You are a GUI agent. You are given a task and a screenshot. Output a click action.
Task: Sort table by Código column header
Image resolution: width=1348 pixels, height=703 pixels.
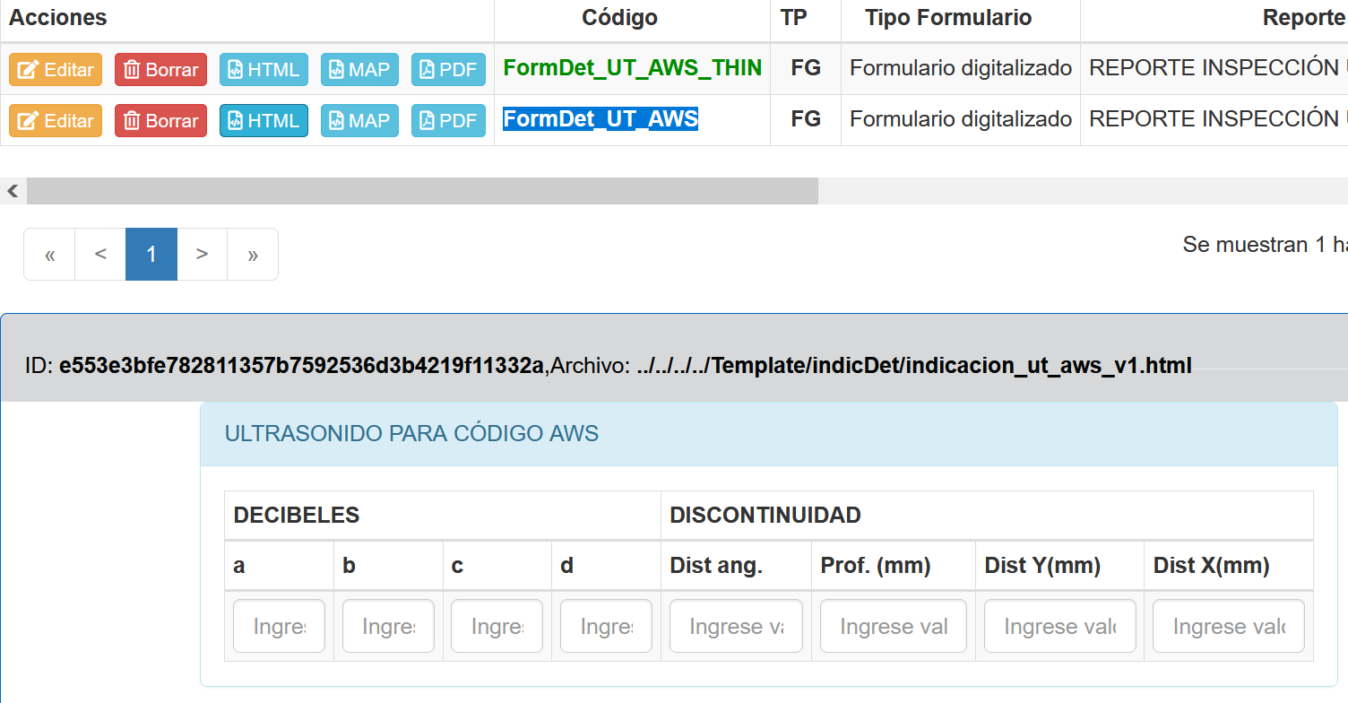(x=619, y=18)
